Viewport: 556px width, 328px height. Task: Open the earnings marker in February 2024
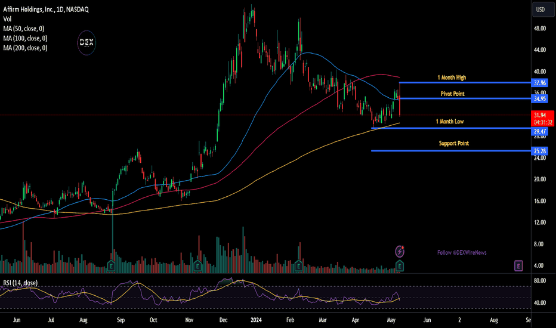298,265
